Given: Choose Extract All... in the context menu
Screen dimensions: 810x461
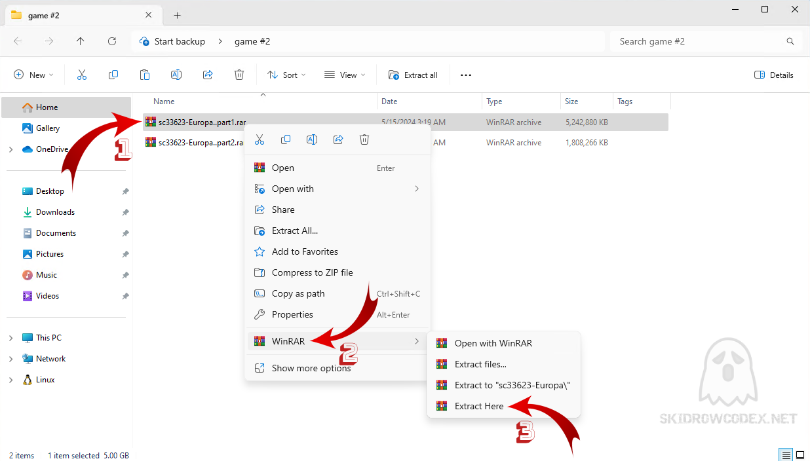Looking at the screenshot, I should (x=337, y=230).
